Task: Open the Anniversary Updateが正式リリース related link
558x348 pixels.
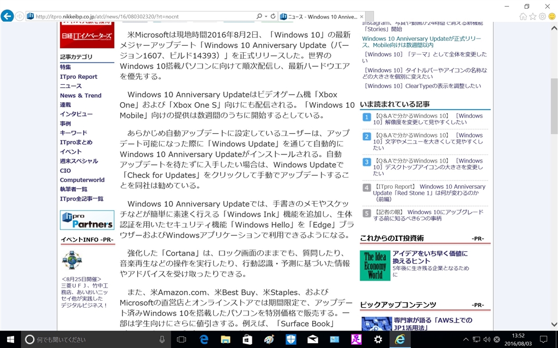Action: [x=421, y=42]
